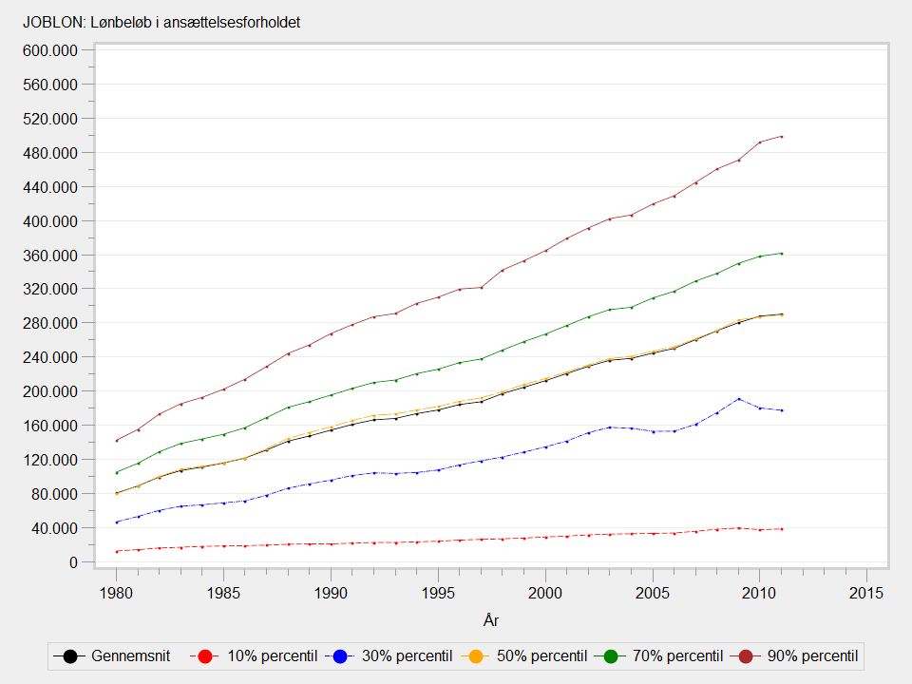
Task: Click the 1980 tick label on the x-axis
Action: tap(116, 593)
